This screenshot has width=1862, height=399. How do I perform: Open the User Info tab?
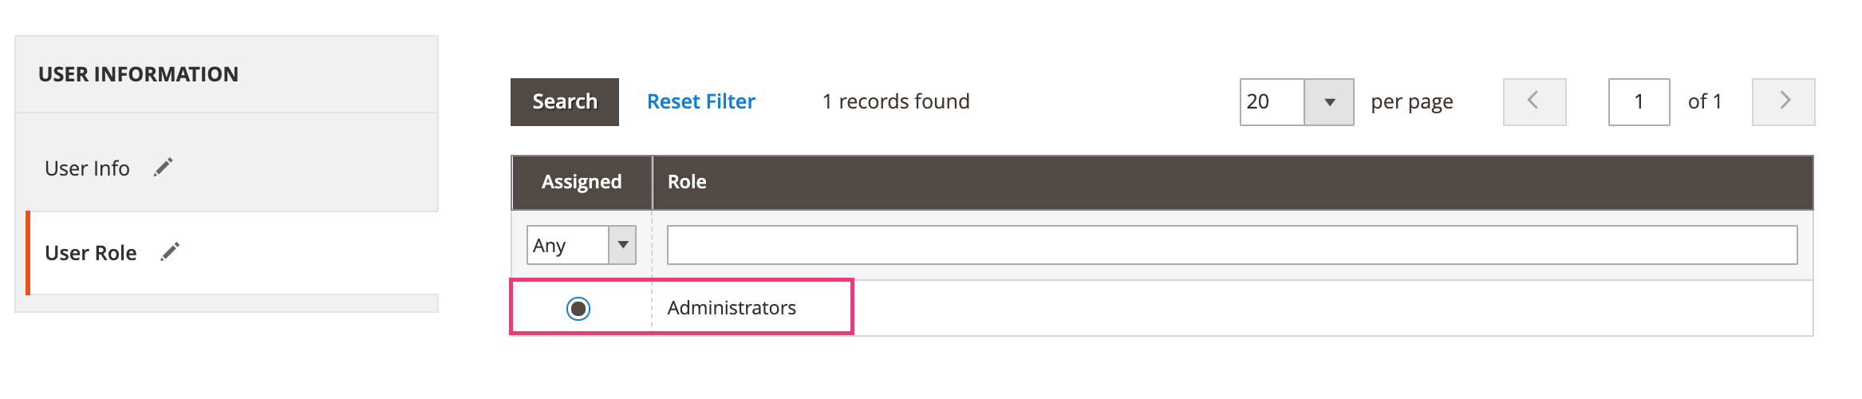[88, 168]
